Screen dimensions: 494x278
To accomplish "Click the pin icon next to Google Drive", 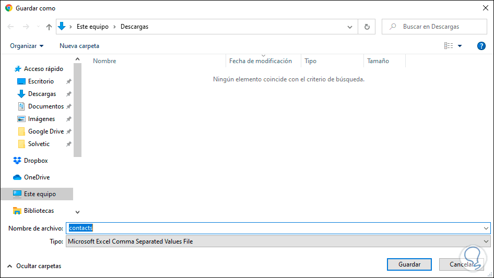I will (69, 131).
